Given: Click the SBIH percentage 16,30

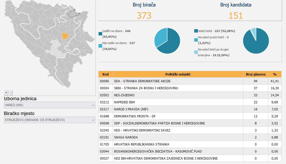Looking at the screenshot, I should (x=275, y=88).
